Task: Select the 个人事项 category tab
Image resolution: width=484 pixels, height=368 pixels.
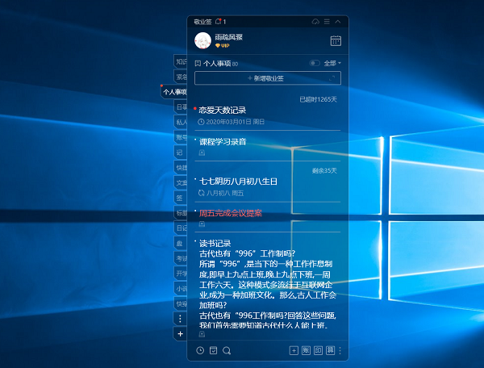Action: coord(174,92)
